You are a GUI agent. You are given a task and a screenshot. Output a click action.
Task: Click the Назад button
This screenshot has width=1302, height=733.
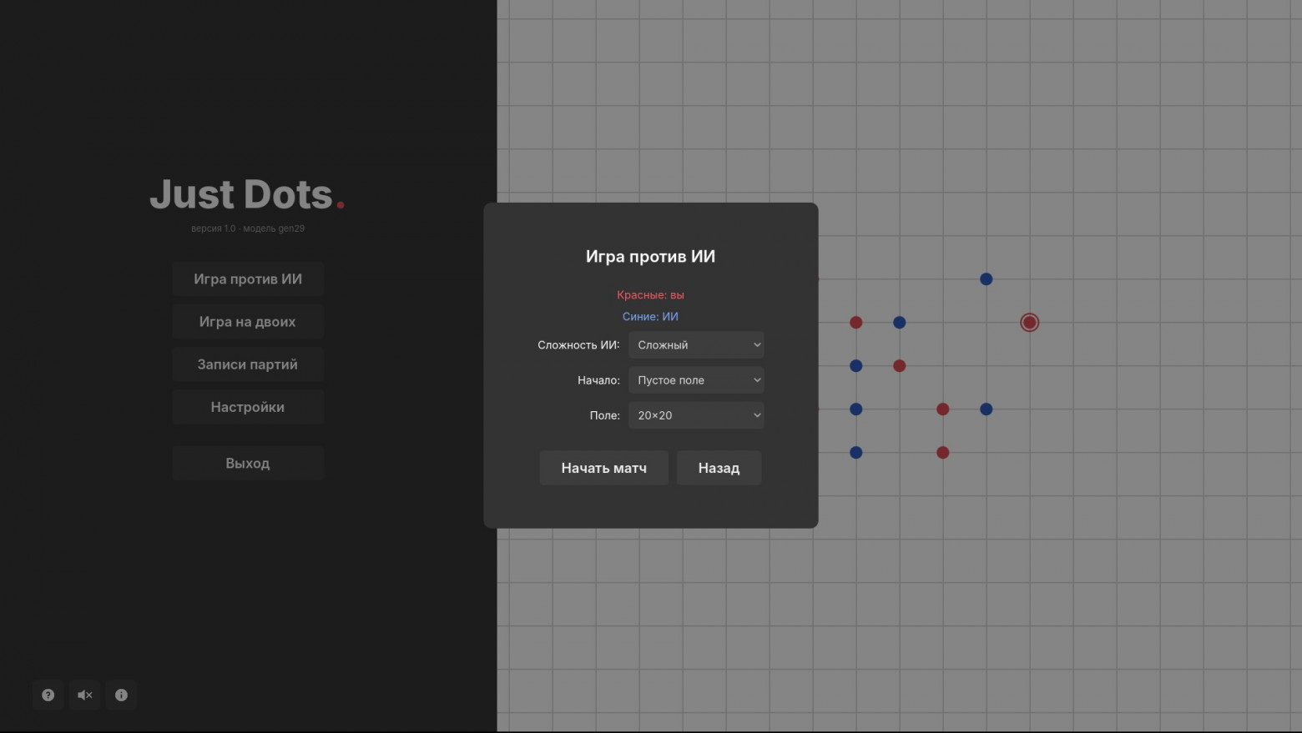coord(719,468)
